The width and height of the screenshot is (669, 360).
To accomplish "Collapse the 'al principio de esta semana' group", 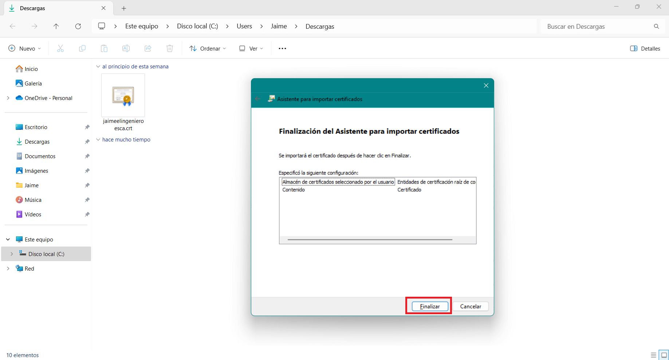I will coord(98,67).
